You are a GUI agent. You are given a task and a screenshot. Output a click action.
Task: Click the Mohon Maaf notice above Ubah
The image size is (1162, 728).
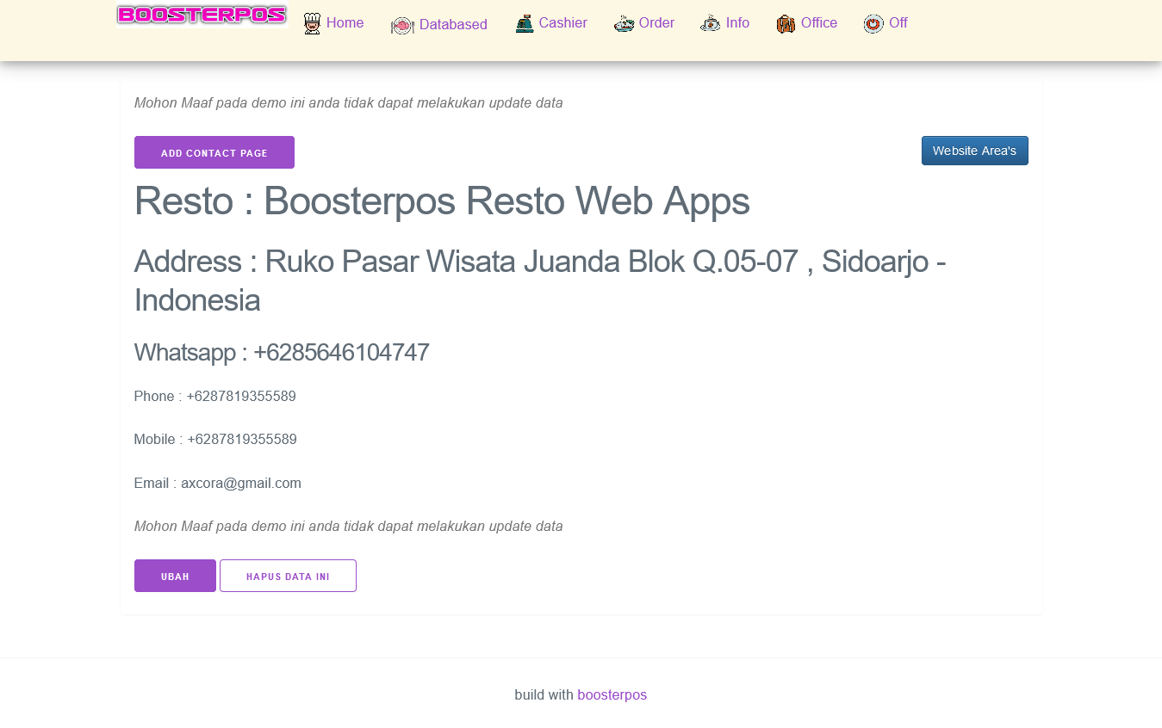point(349,527)
